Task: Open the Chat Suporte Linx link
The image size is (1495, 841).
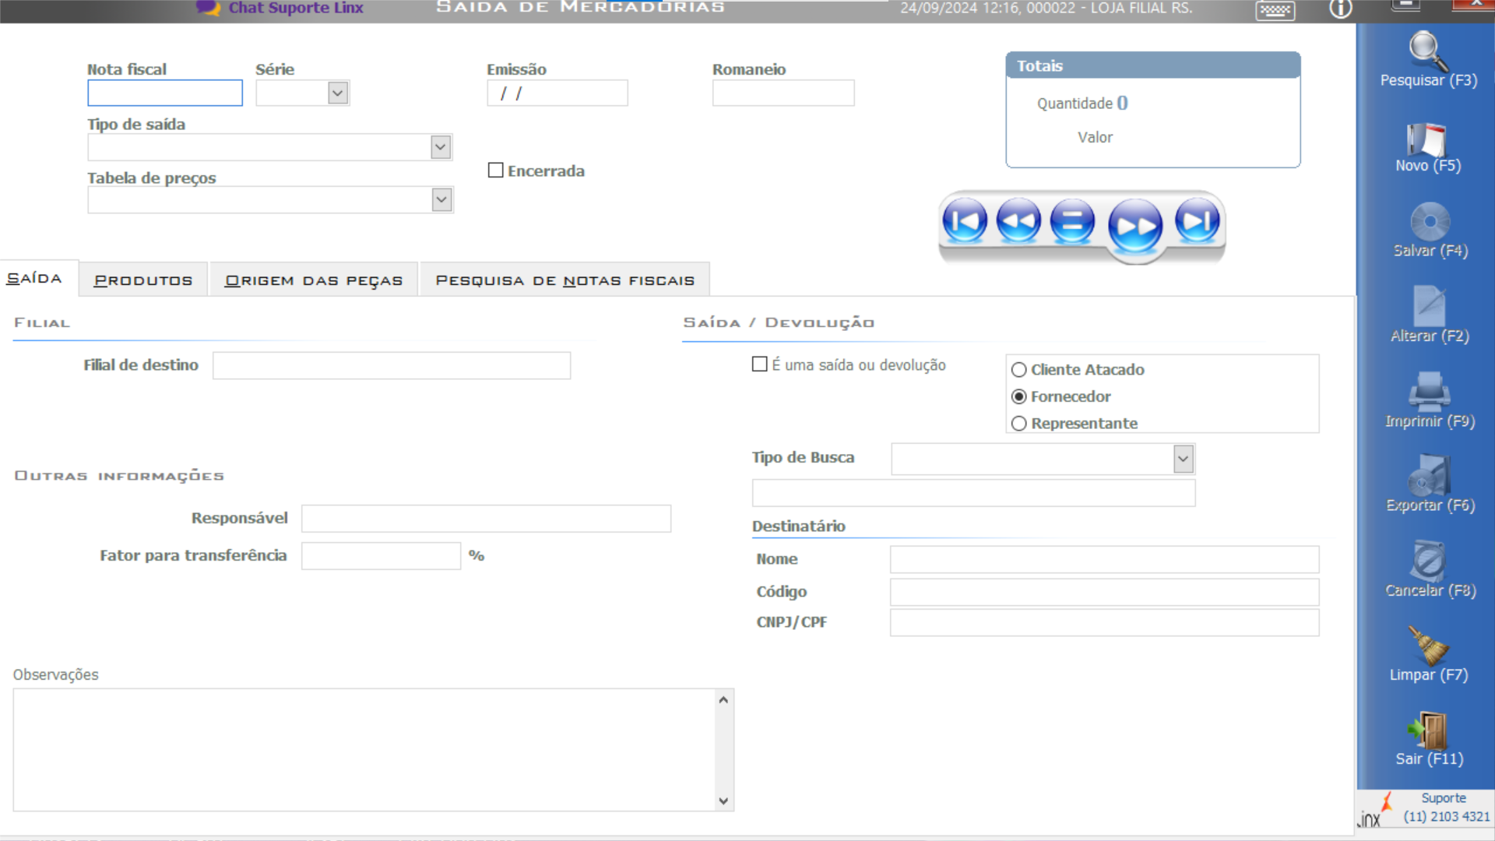Action: pos(295,8)
